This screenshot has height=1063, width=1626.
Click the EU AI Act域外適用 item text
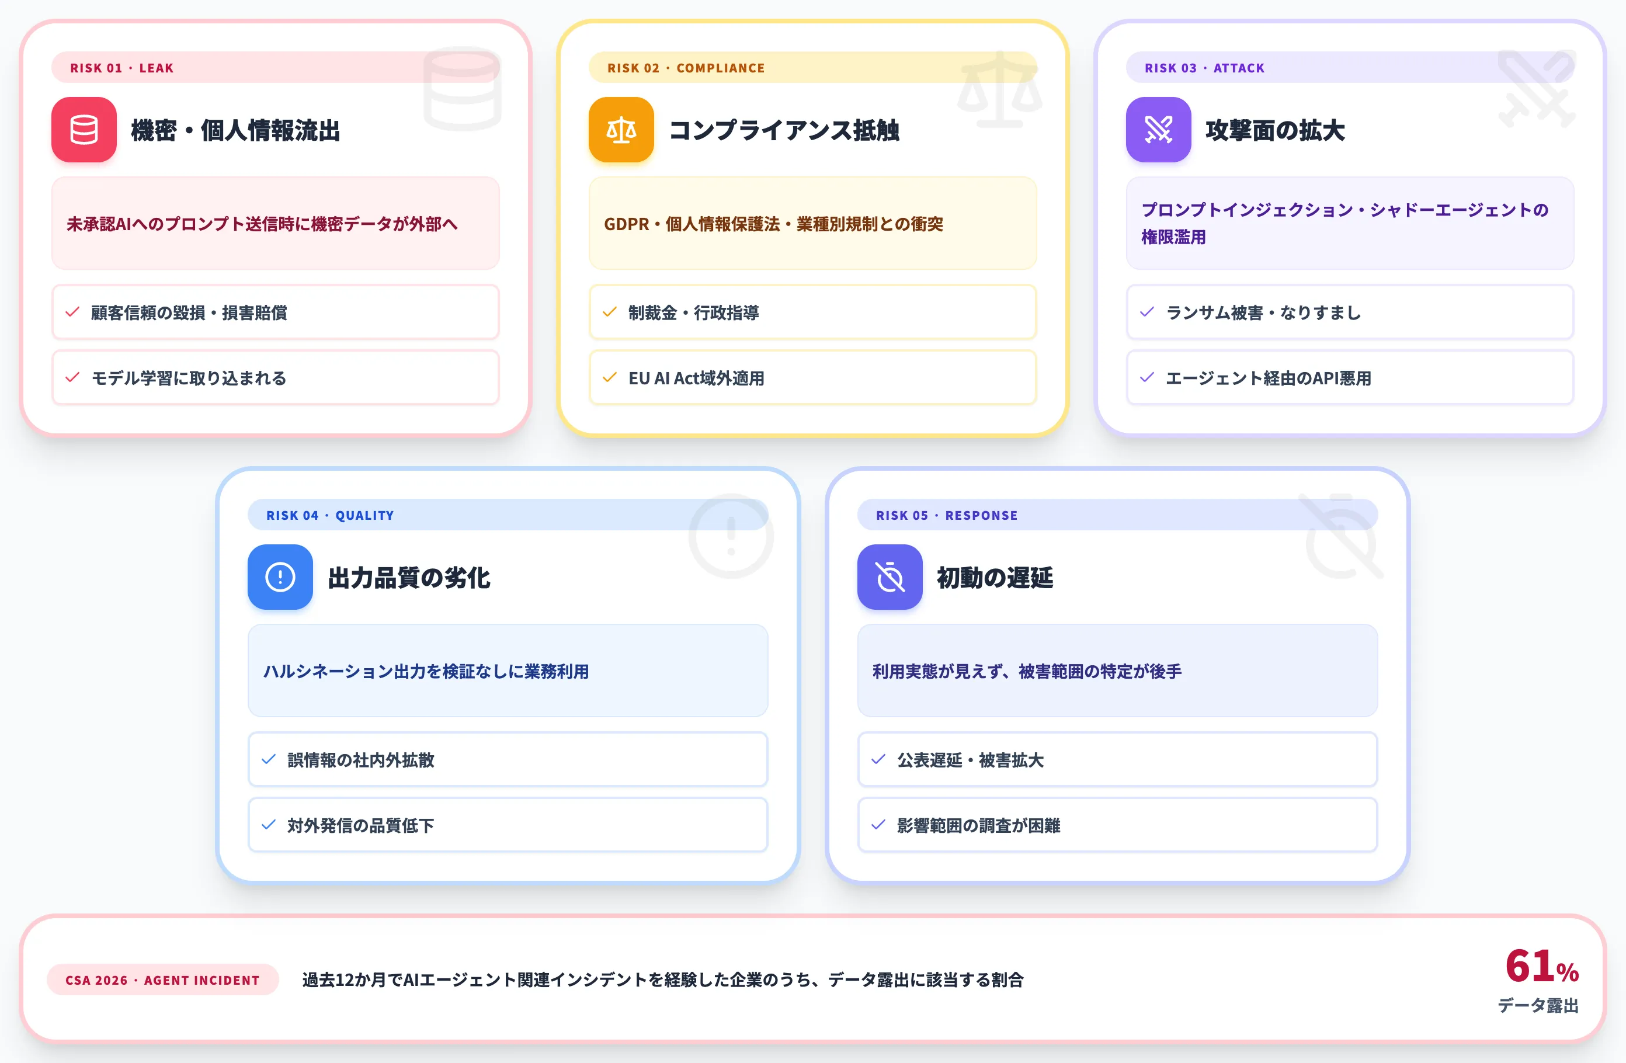coord(696,378)
